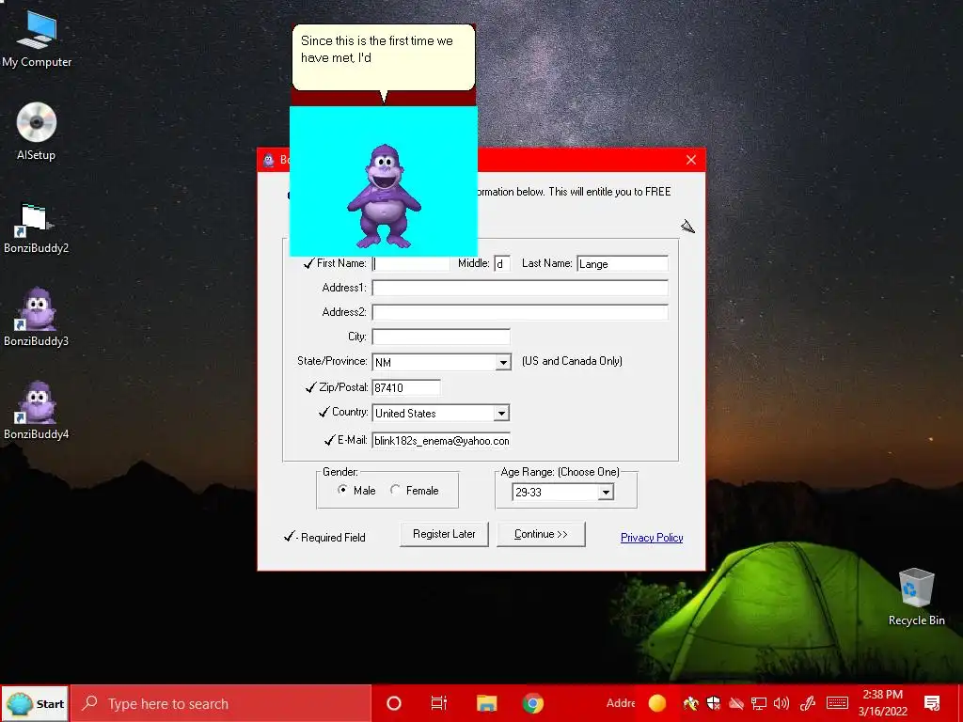Viewport: 963px width, 722px height.
Task: Open Cortana circle on the taskbar
Action: pyautogui.click(x=394, y=703)
